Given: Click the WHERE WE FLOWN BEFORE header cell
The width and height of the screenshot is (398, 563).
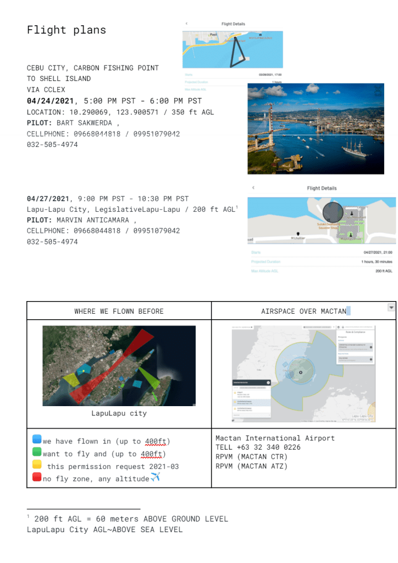Looking at the screenshot, I should coord(119,311).
